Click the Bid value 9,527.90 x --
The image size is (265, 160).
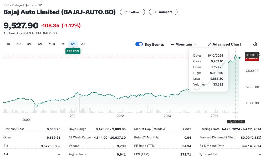click(x=50, y=146)
